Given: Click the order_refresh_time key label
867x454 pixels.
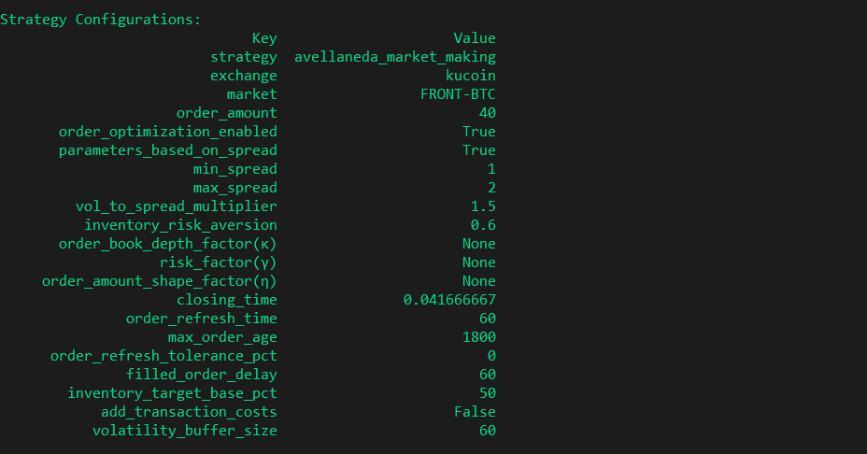Looking at the screenshot, I should point(201,319).
